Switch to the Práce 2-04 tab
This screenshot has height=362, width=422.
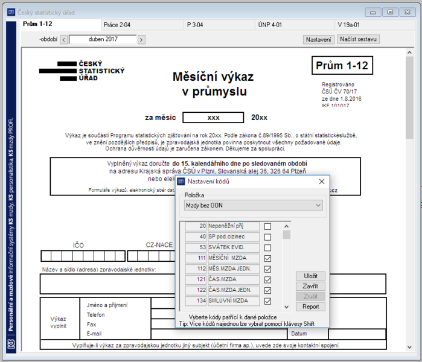(142, 25)
